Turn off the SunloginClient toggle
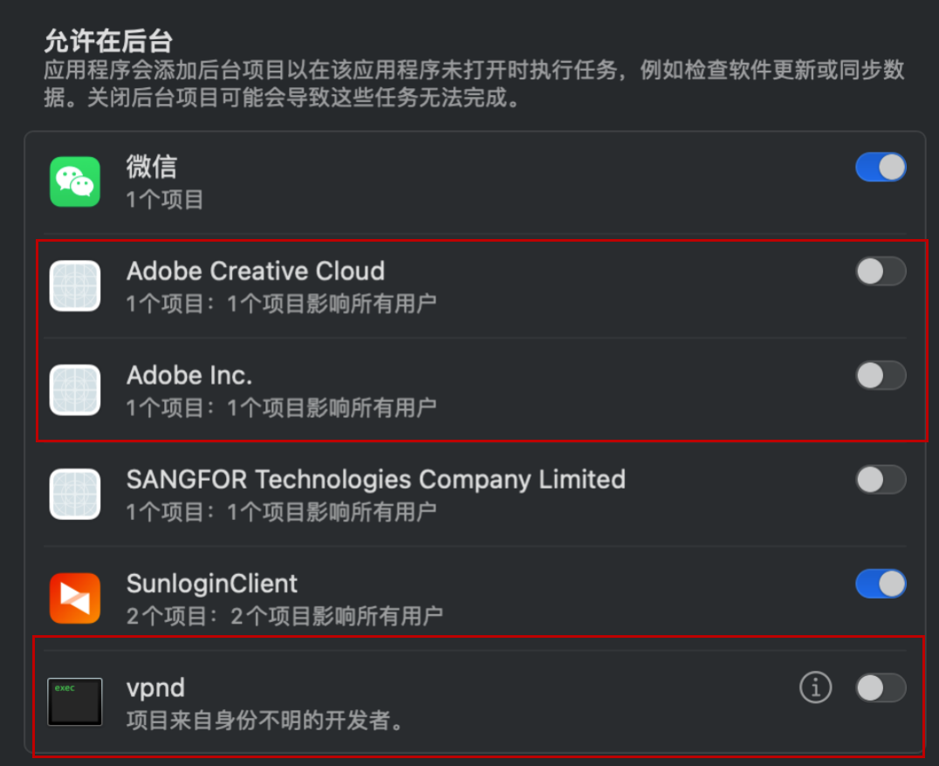 pos(881,584)
